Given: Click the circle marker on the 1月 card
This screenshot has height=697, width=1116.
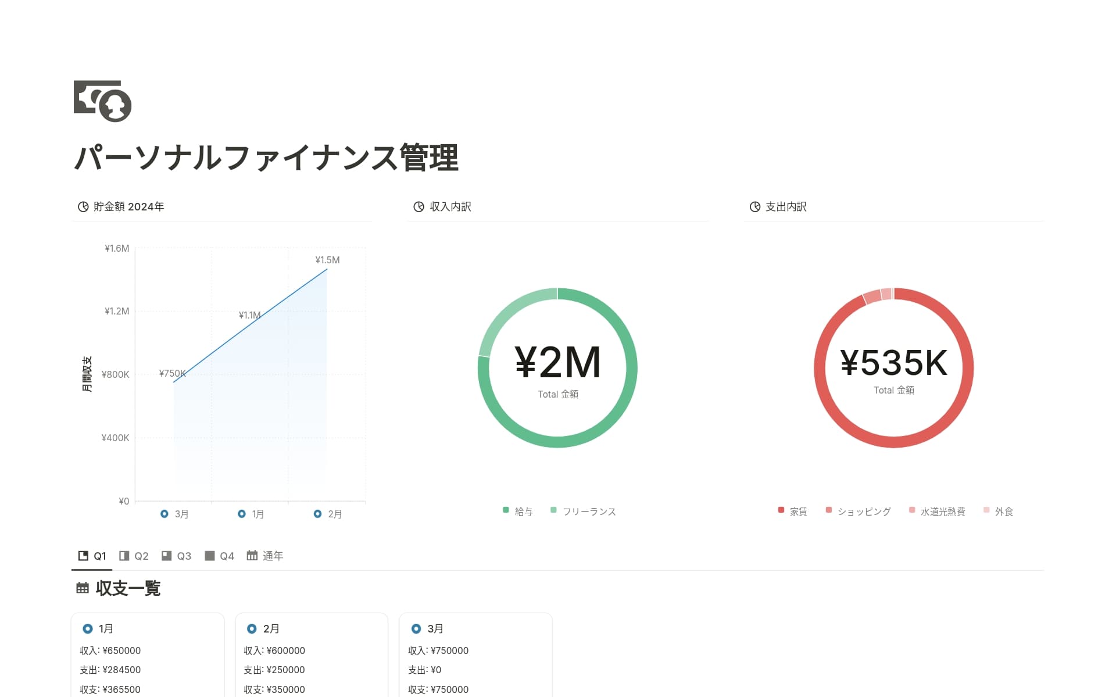Looking at the screenshot, I should (88, 628).
